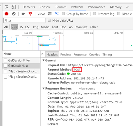Clear the network log icon
Screen dimensions: 133x126
click(x=14, y=14)
